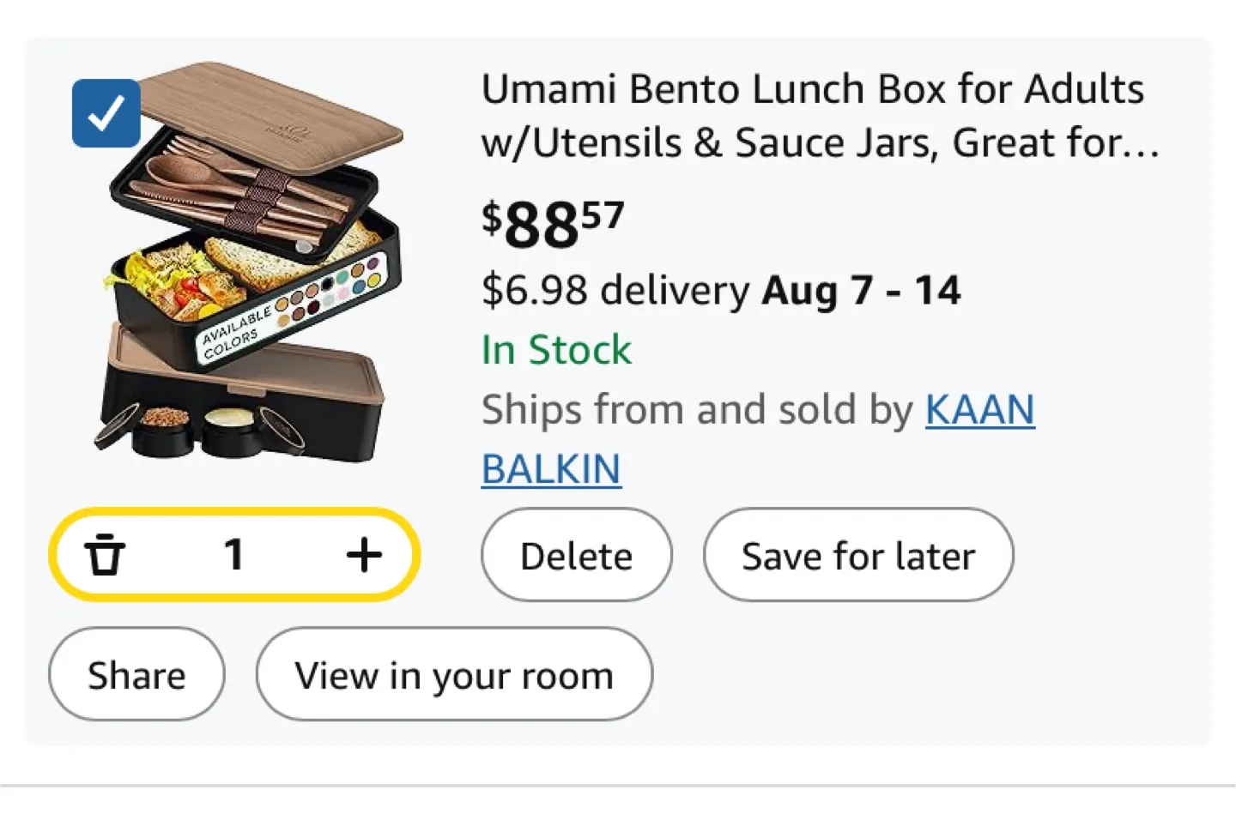Click the trash can inside the yellow quantity pill

[x=106, y=554]
